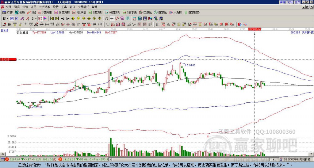Image resolution: width=314 pixels, height=168 pixels.
Task: Open the 帮助 menu
Action: [94, 7]
